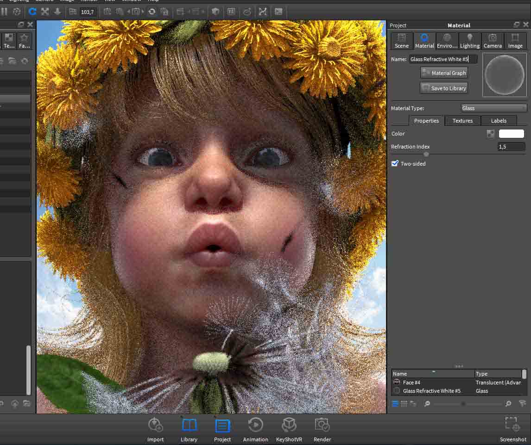
Task: Select the blue Tumble camera tool
Action: click(32, 12)
